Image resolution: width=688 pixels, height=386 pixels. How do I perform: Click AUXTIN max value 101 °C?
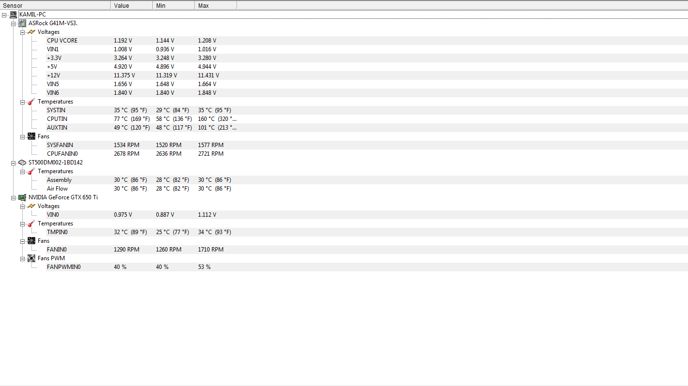(217, 128)
